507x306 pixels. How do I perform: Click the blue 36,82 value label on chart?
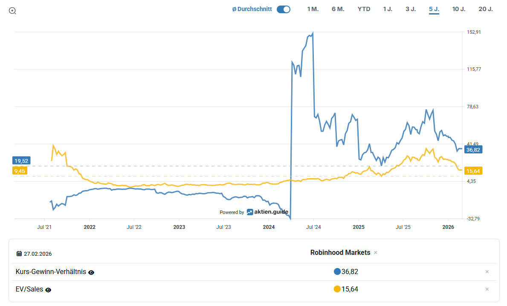point(473,150)
